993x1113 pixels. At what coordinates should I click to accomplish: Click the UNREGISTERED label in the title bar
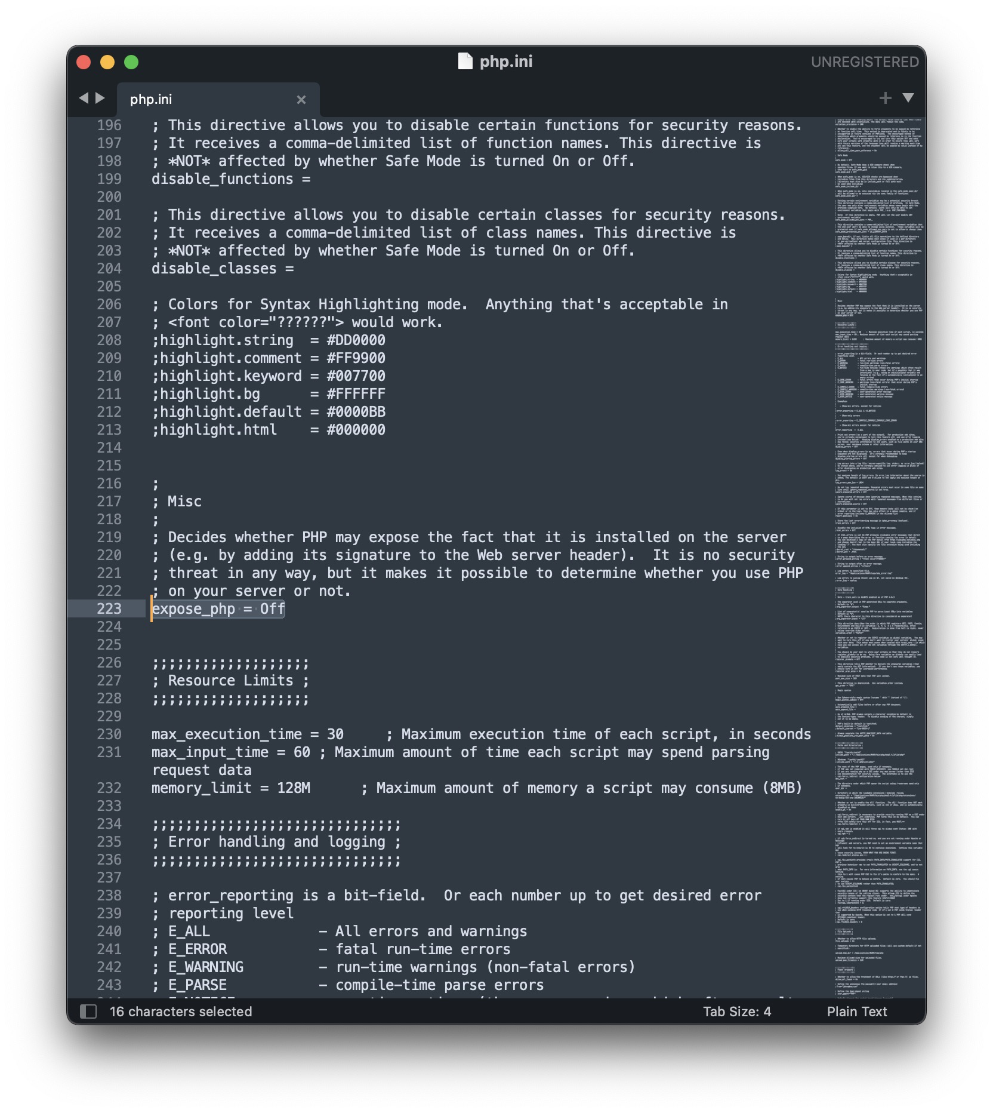click(x=865, y=62)
